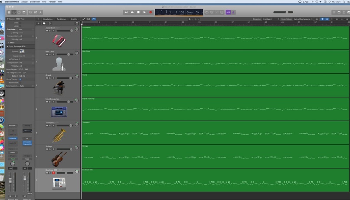
Task: Open the Hilfe menu
Action: point(60,2)
